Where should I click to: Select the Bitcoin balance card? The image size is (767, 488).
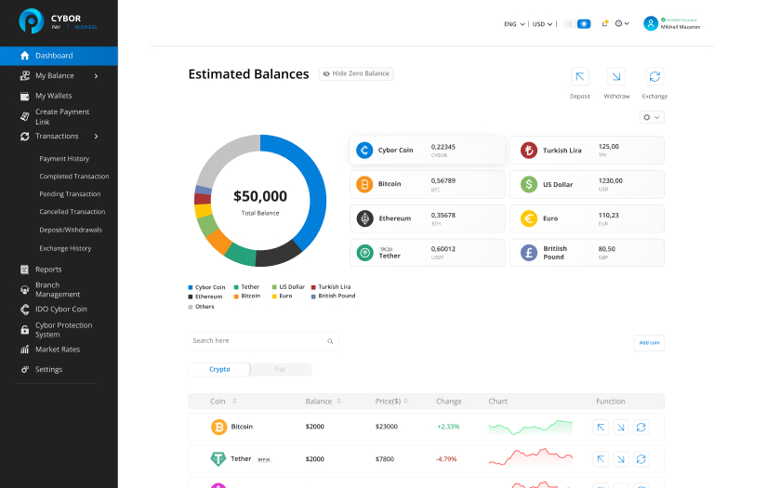pyautogui.click(x=428, y=184)
